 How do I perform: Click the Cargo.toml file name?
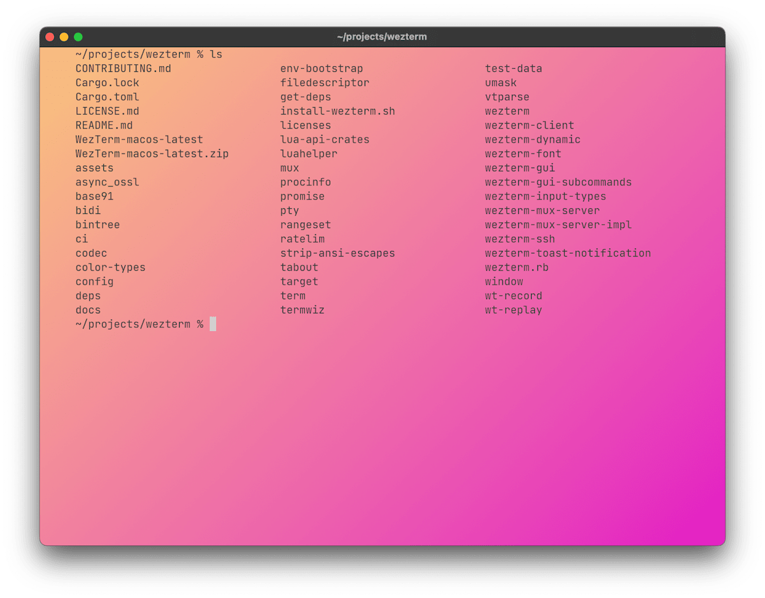pyautogui.click(x=107, y=97)
